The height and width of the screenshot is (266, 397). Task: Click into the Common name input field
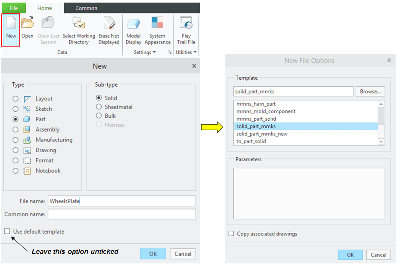(122, 214)
